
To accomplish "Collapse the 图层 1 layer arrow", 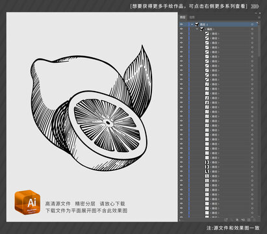I will [192, 24].
